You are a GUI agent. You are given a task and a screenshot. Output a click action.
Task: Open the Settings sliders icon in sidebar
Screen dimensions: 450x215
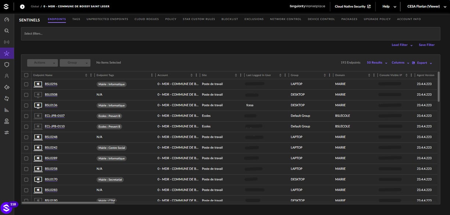7,132
